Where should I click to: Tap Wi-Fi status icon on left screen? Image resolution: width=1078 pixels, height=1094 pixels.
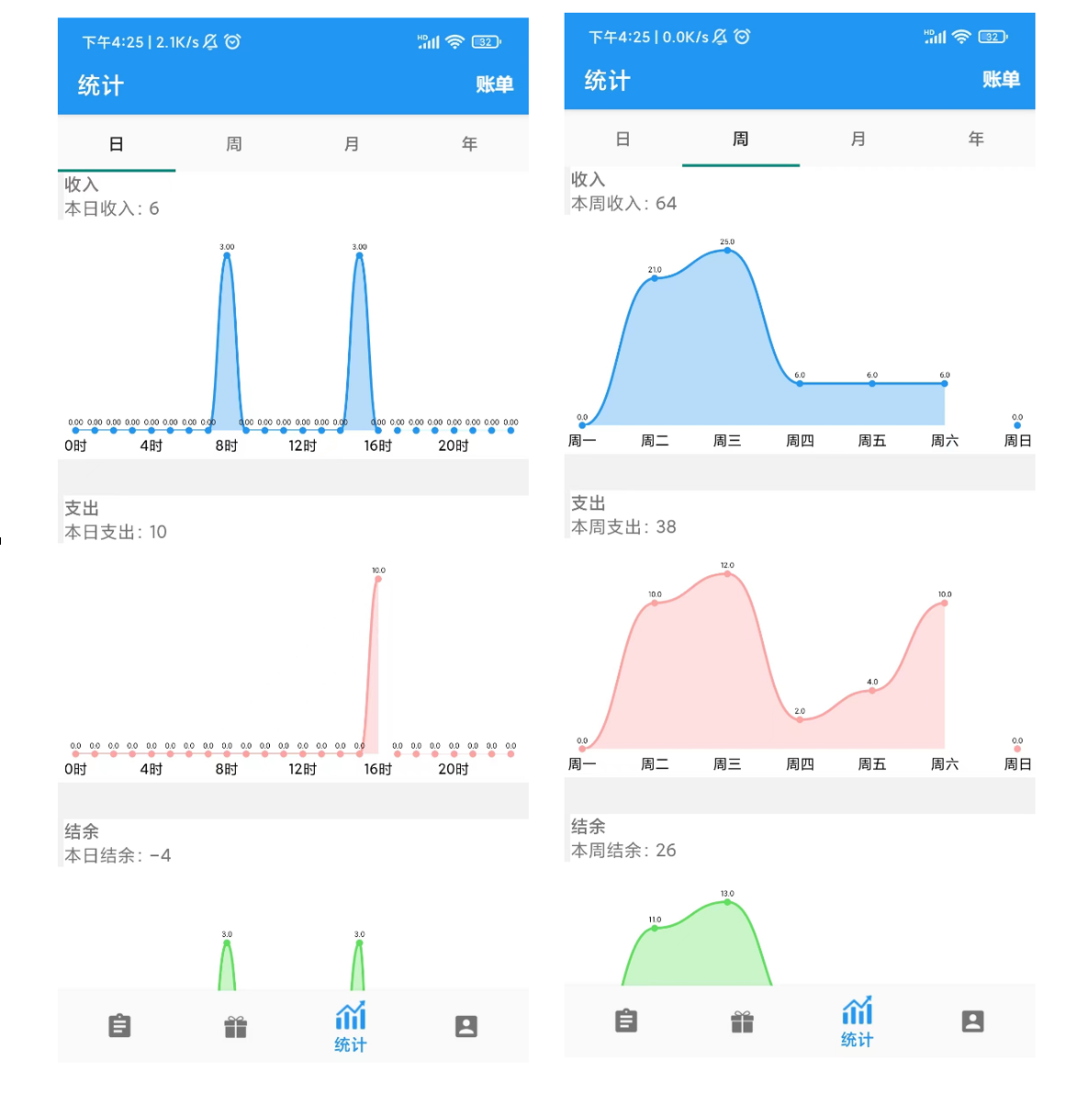point(455,41)
